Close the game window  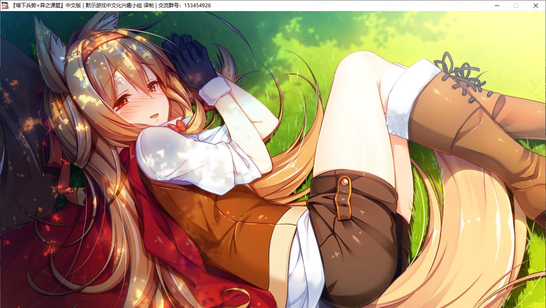(x=536, y=6)
